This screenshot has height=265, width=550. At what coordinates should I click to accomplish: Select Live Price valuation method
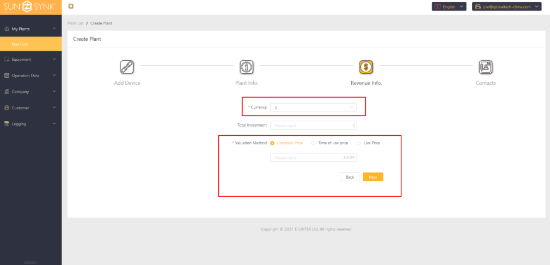(x=368, y=143)
